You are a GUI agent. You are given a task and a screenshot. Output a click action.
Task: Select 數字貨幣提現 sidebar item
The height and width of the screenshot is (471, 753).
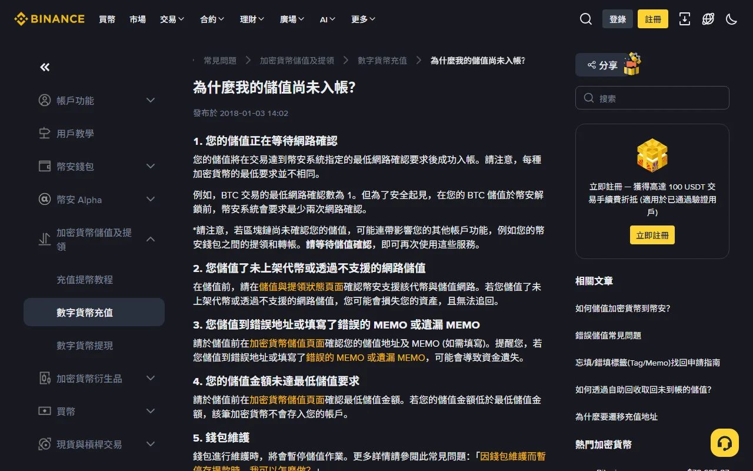pos(94,345)
